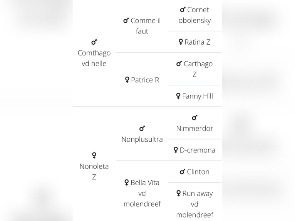Open the Cornet obolensky pedigree entry

click(194, 15)
